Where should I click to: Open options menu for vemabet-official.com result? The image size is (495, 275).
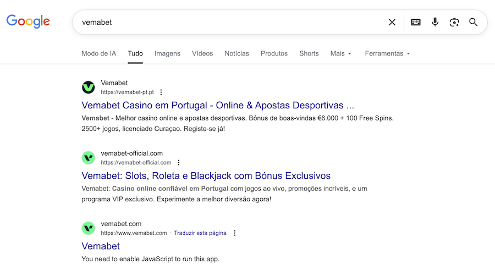179,163
